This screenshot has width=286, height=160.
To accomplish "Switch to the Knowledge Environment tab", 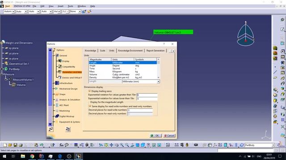I will pyautogui.click(x=130, y=51).
